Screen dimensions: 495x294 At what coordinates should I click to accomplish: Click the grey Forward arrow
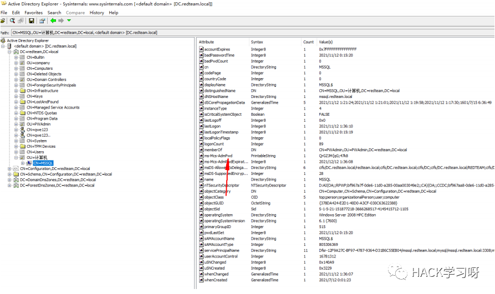pos(61,20)
